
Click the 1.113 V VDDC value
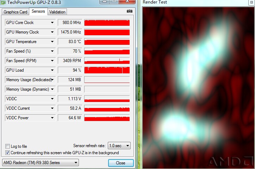70,99
